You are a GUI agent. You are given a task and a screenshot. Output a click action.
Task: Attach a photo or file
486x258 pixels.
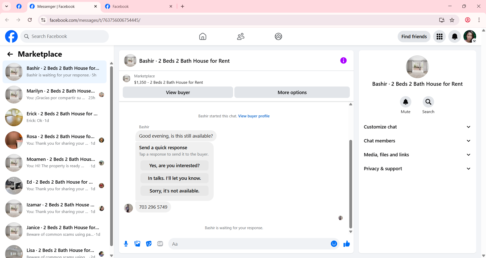click(x=137, y=244)
